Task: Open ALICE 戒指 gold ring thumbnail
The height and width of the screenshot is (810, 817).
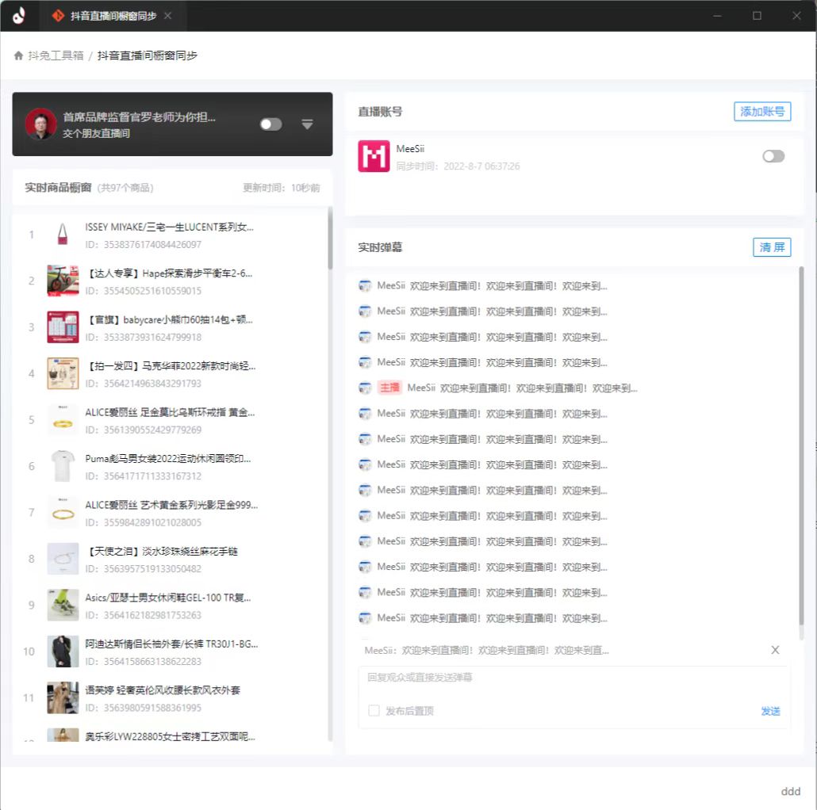Action: point(63,419)
